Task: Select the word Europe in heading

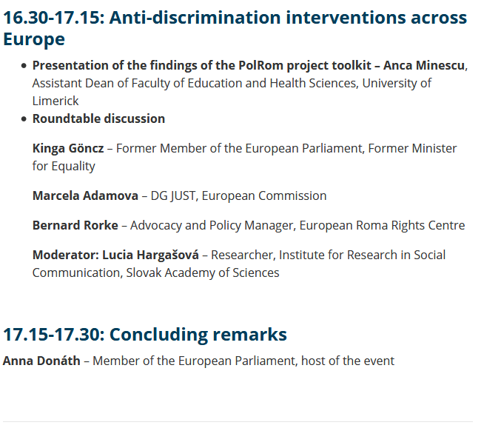Action: (x=34, y=39)
